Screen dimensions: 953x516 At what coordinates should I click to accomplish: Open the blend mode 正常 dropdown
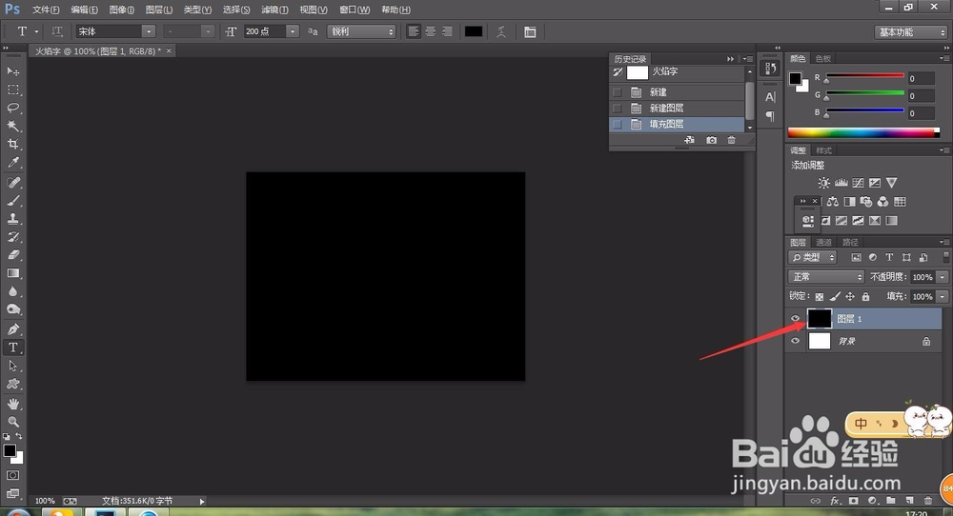(826, 277)
